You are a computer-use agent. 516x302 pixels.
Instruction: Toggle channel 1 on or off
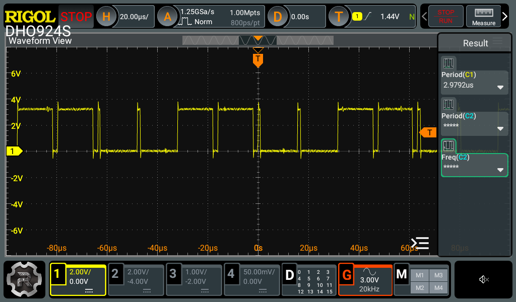(x=57, y=273)
